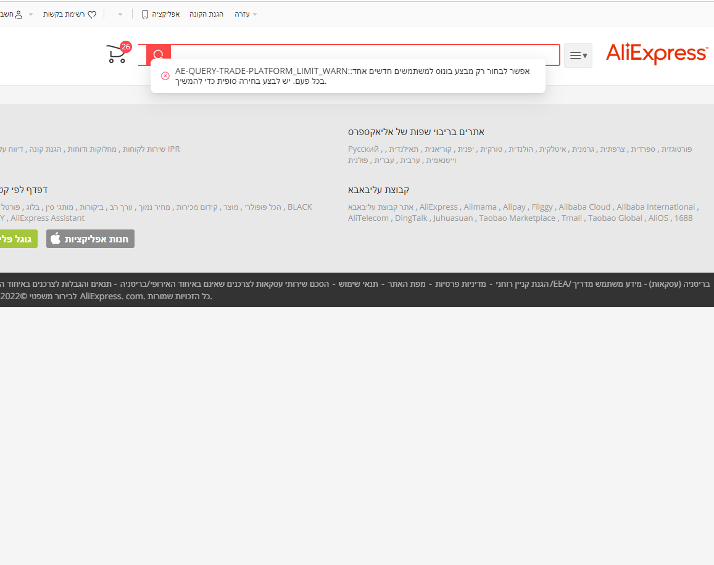The image size is (714, 565).
Task: Click the error icon in the warning toast
Action: pyautogui.click(x=165, y=76)
